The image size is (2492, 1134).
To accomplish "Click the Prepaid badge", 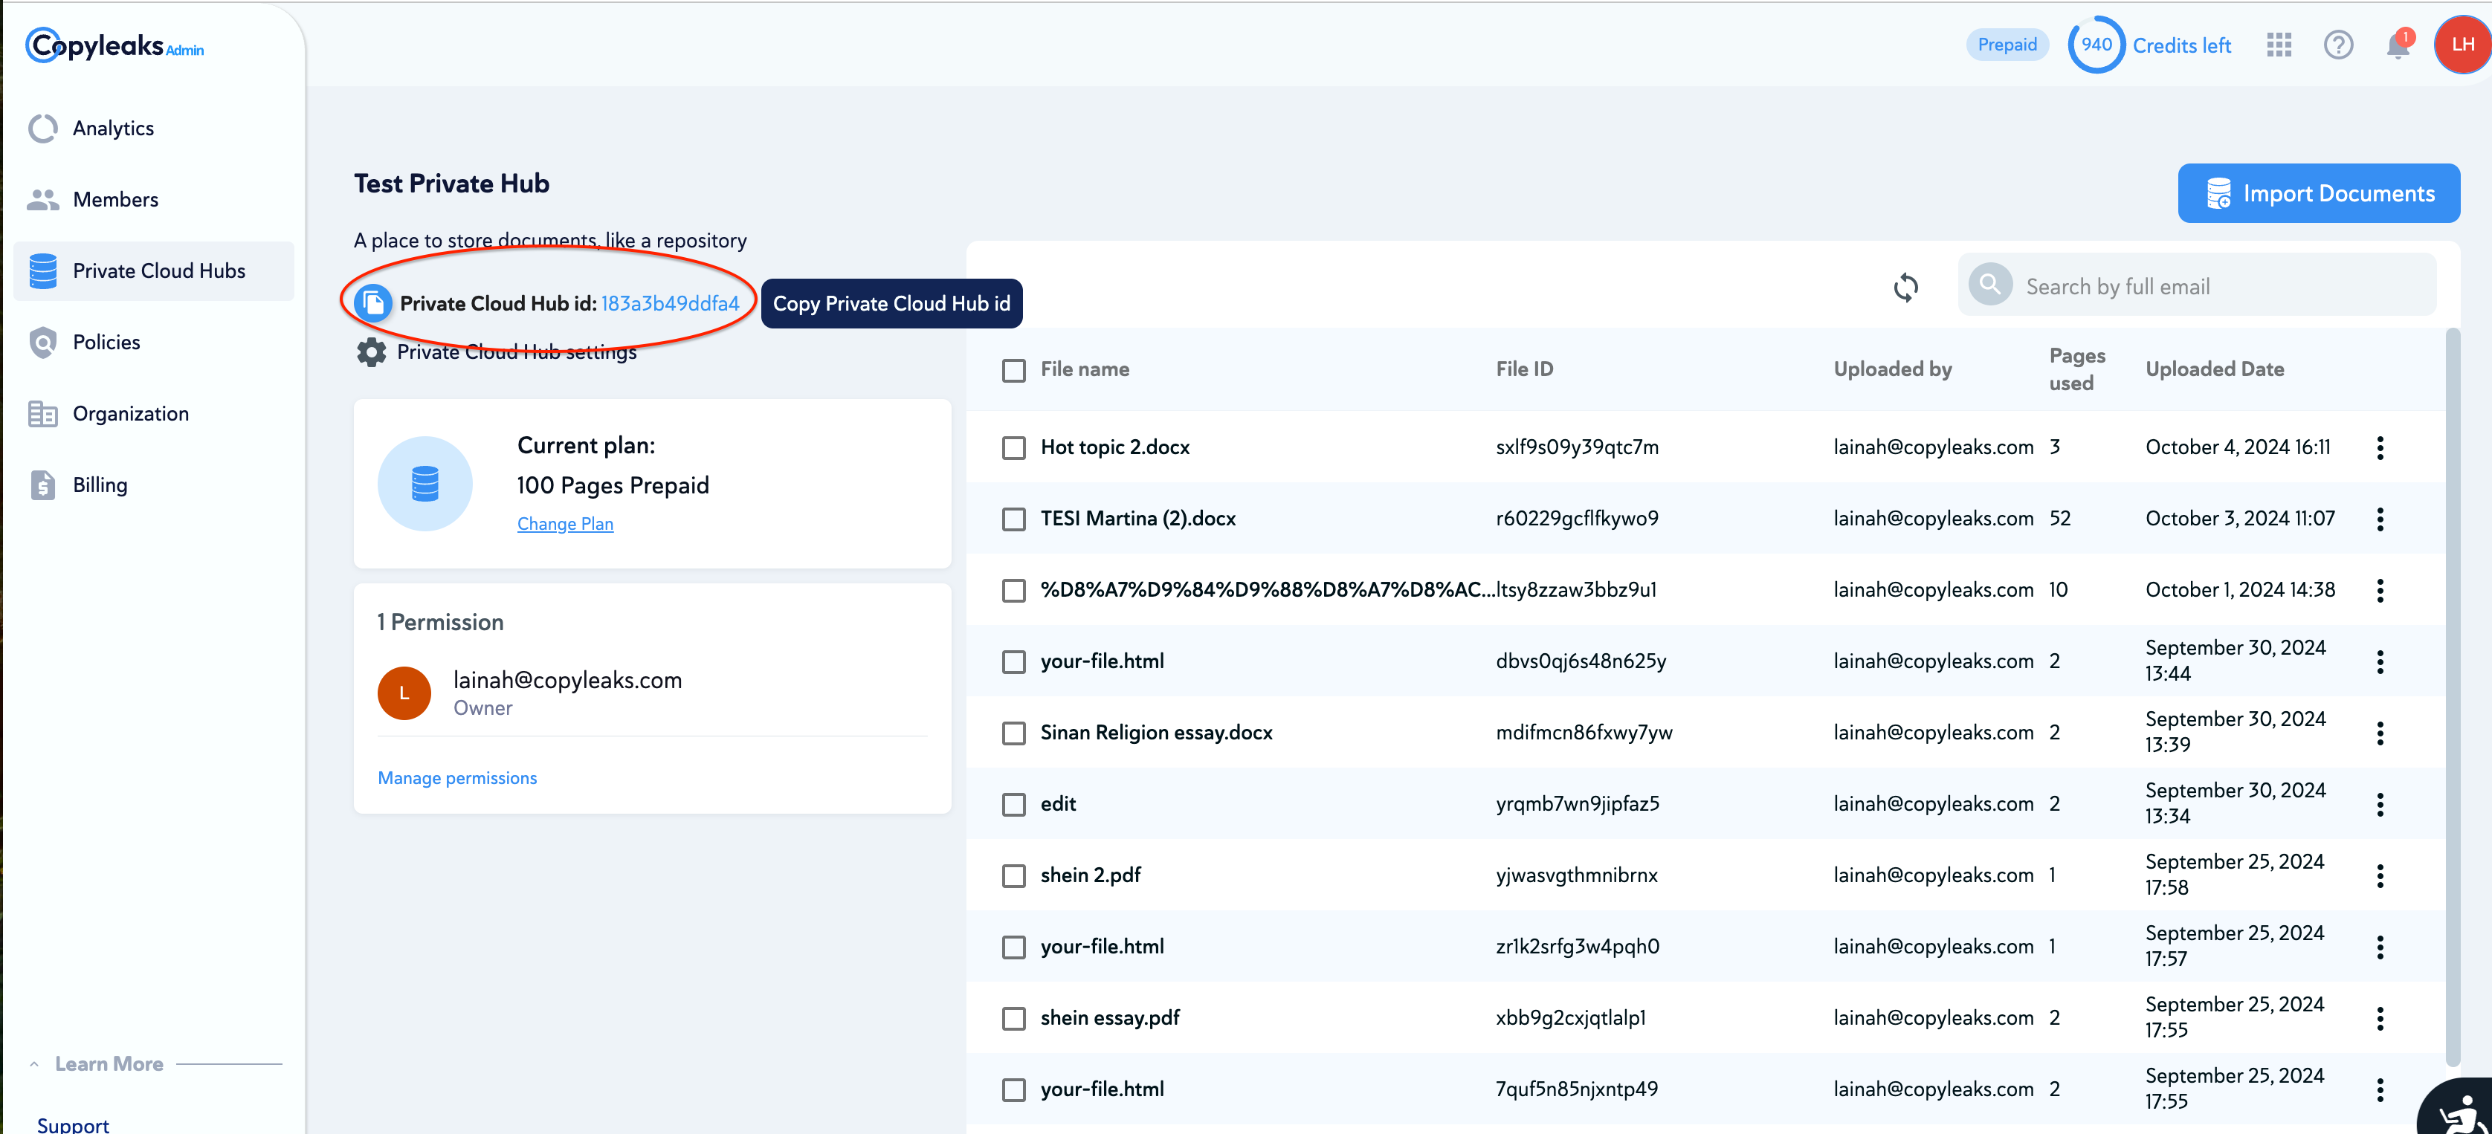I will (x=2007, y=45).
